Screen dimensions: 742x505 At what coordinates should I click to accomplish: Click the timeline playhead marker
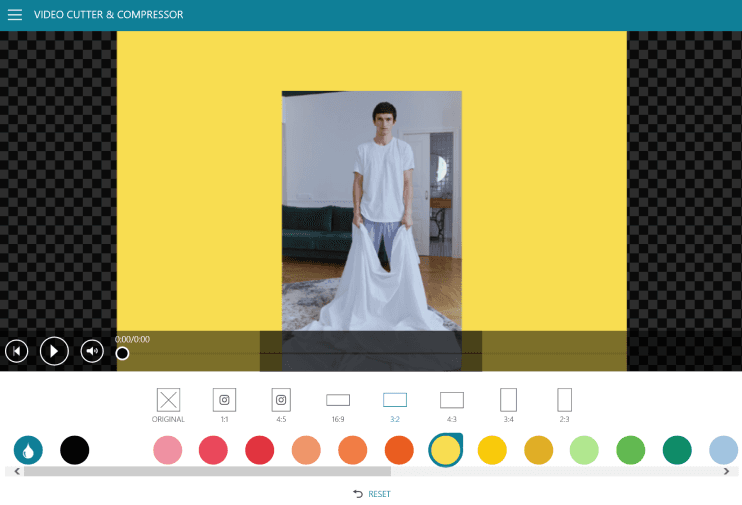(x=122, y=353)
